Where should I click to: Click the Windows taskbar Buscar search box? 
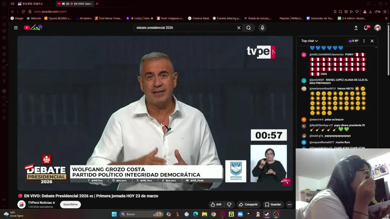click(x=142, y=214)
